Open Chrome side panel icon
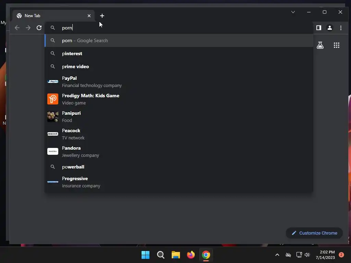The image size is (351, 263). pos(319,28)
